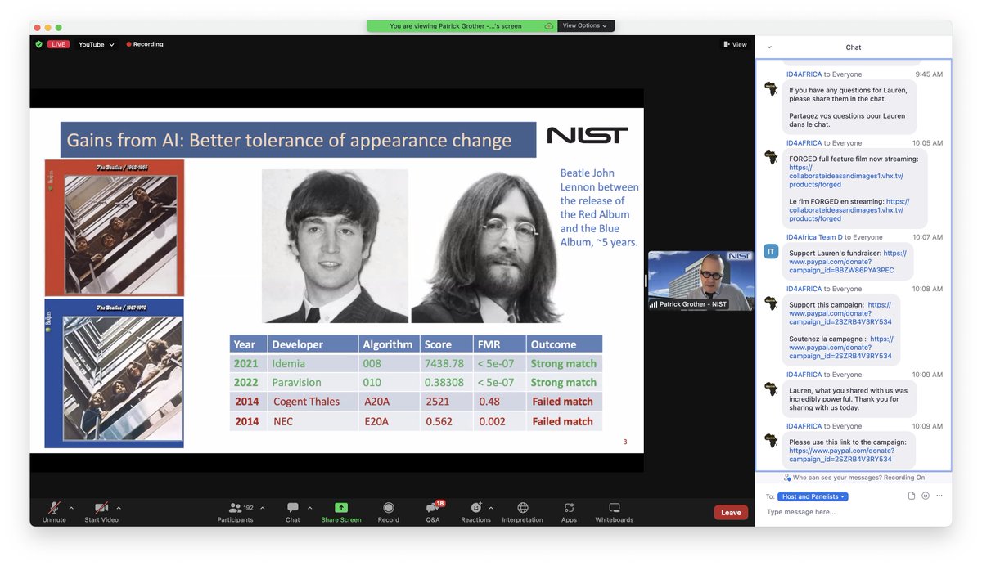
Task: Start recording with the Record button
Action: point(389,512)
